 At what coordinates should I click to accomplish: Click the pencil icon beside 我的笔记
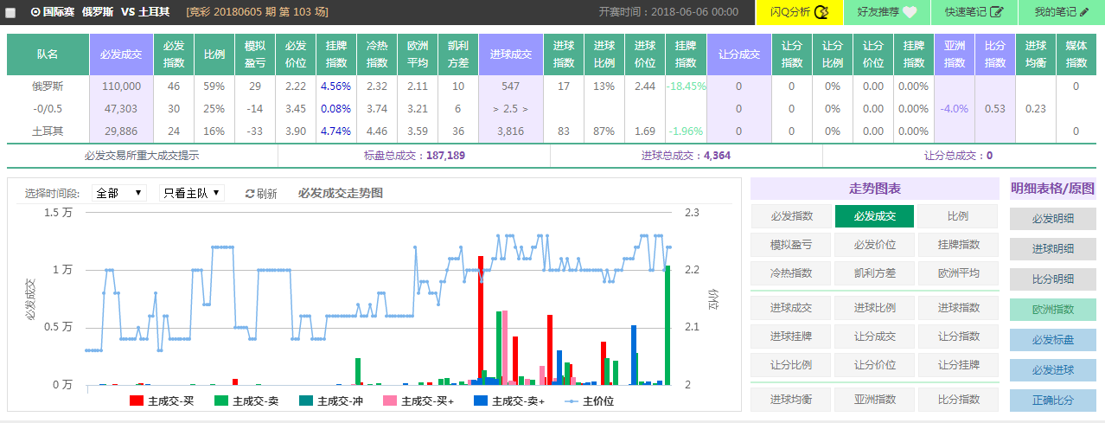point(1084,12)
